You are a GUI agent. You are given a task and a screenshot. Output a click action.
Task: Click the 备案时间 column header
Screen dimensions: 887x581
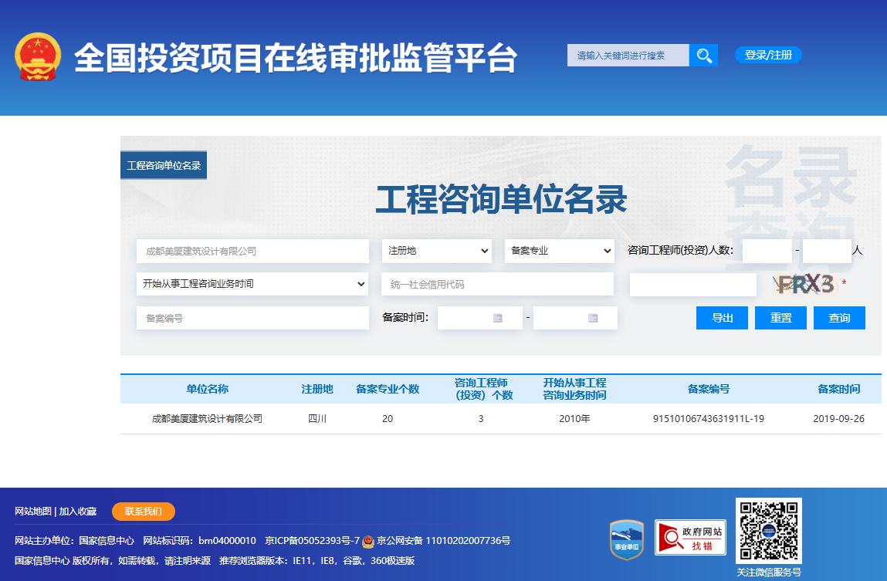(839, 389)
